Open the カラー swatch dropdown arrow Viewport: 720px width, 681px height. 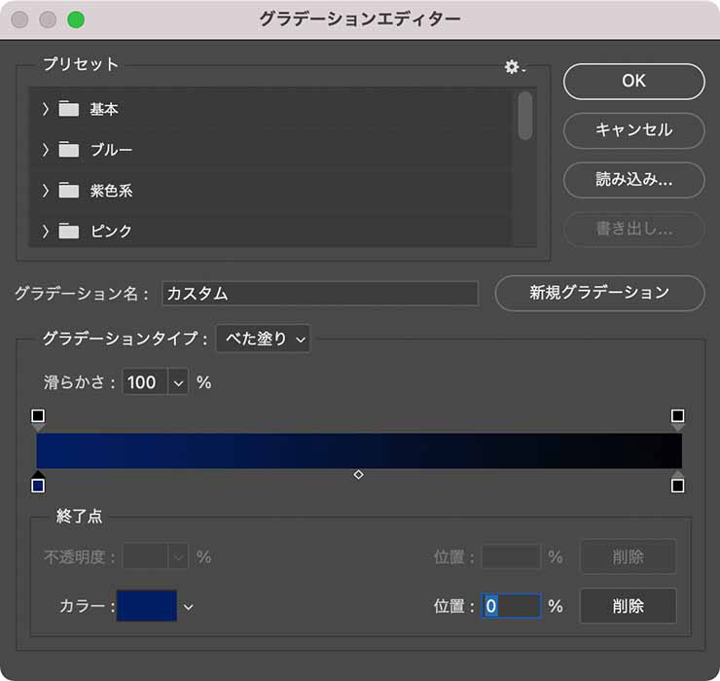pyautogui.click(x=189, y=607)
